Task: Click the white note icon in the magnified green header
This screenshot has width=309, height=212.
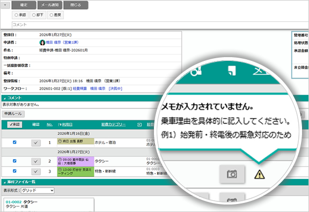Action: point(232,70)
